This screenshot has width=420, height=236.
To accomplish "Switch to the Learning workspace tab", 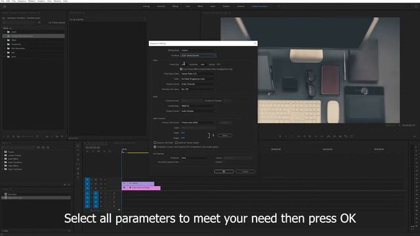I will pyautogui.click(x=146, y=7).
